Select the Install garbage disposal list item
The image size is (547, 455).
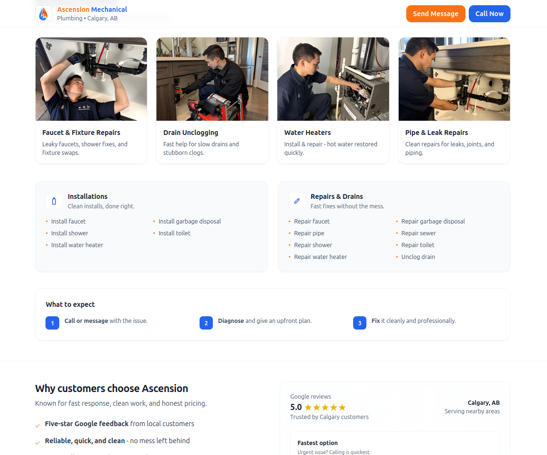[x=190, y=221]
